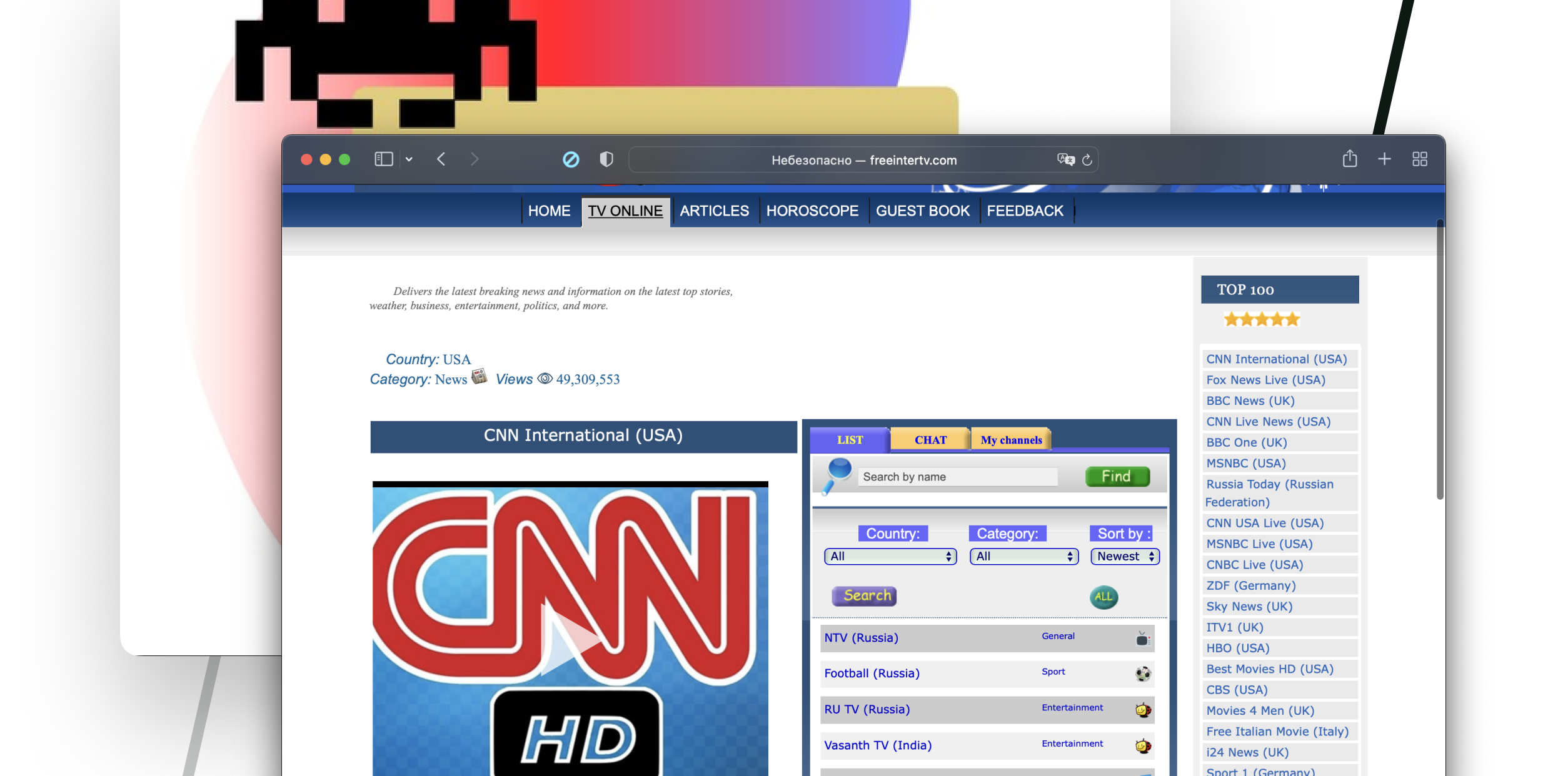The height and width of the screenshot is (776, 1553).
Task: Click the Safari sidebar toggle icon
Action: pos(383,159)
